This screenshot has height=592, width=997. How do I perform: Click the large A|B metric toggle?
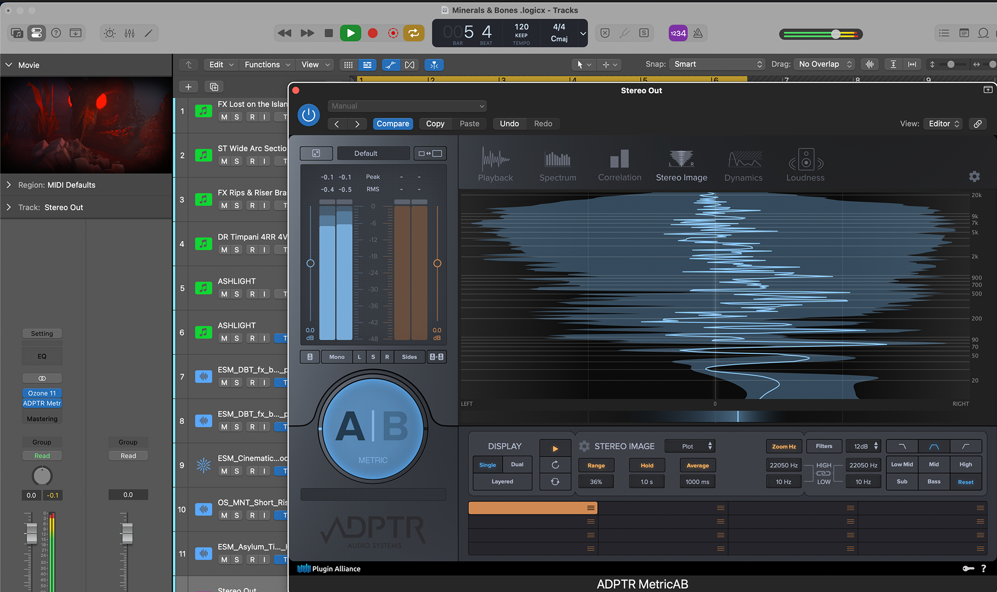[373, 429]
